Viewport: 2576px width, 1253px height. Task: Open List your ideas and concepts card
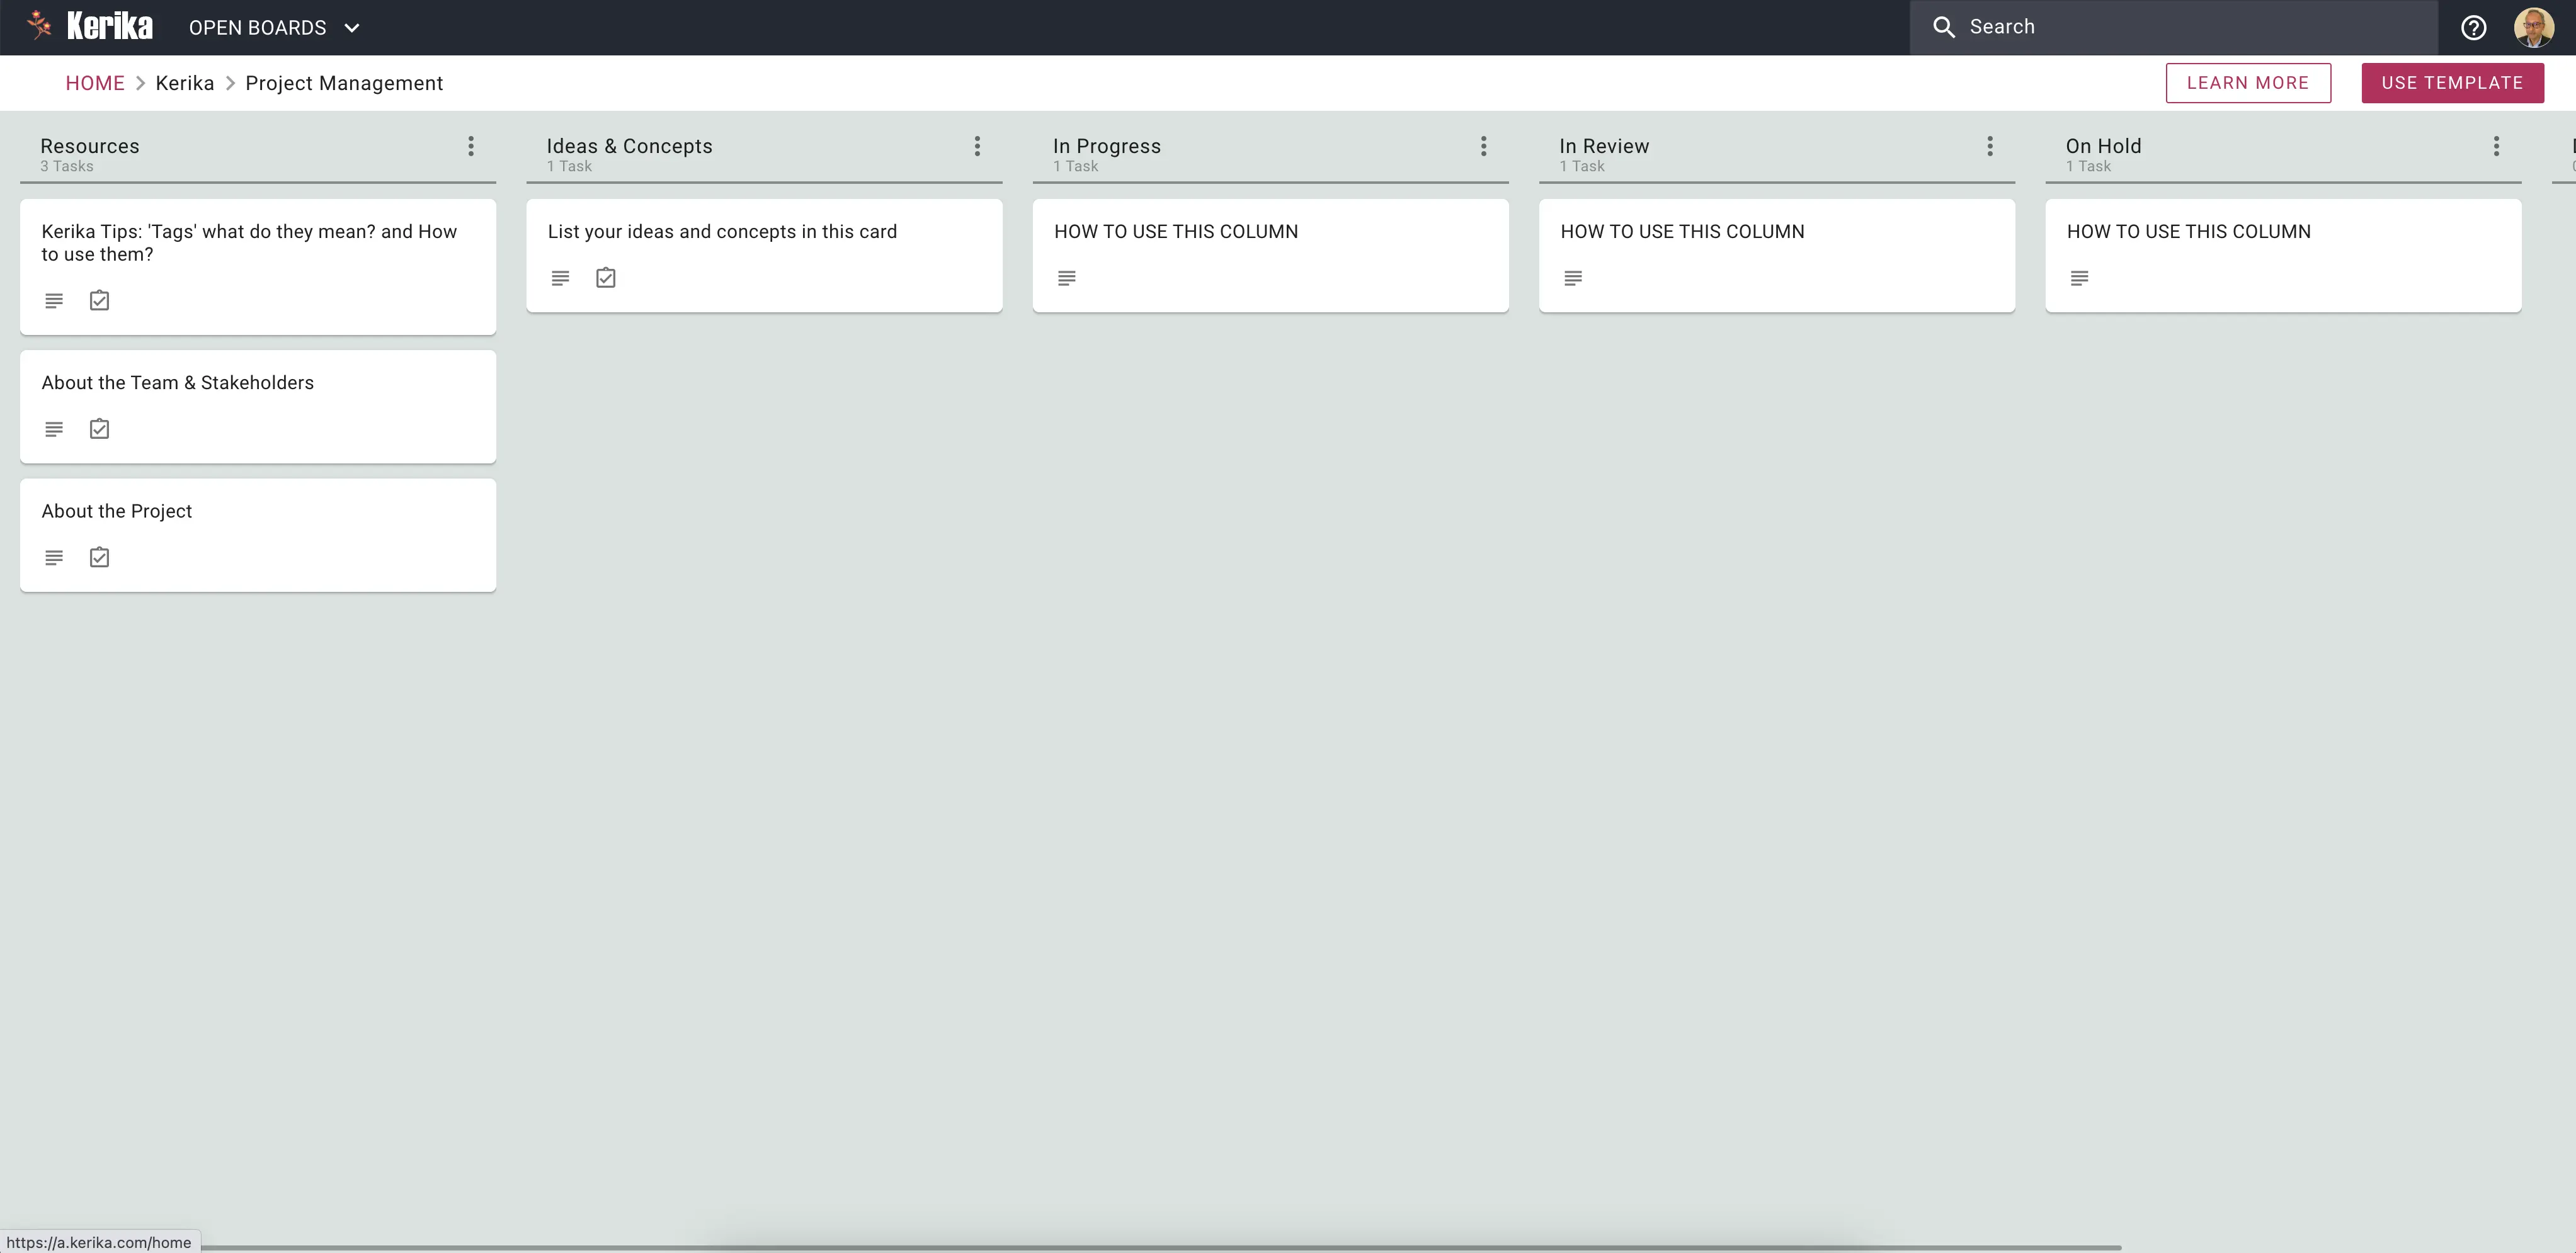(x=764, y=255)
